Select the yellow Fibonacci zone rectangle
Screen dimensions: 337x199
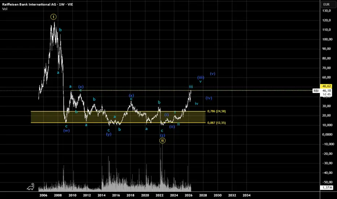pyautogui.click(x=118, y=117)
